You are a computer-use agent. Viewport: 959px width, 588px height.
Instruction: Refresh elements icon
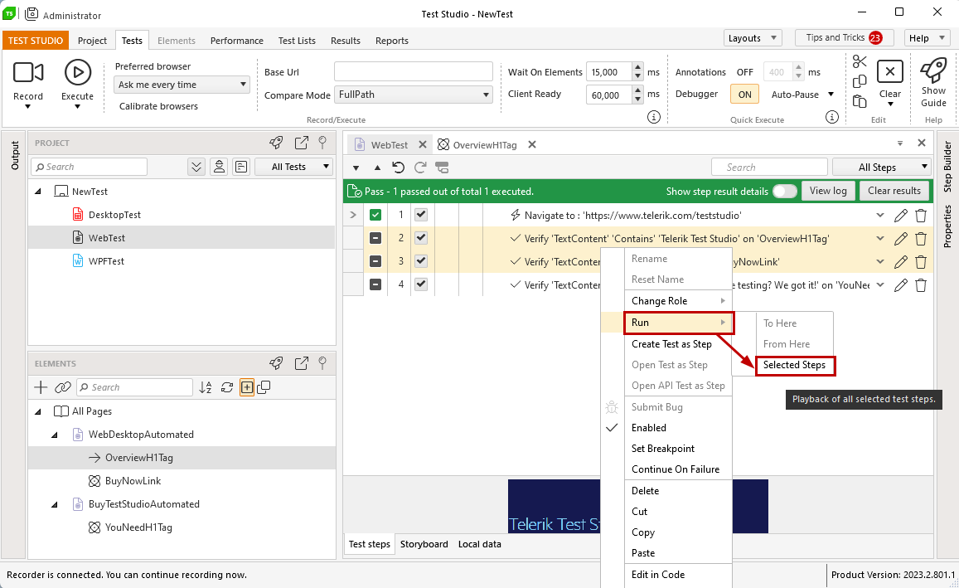(x=227, y=387)
